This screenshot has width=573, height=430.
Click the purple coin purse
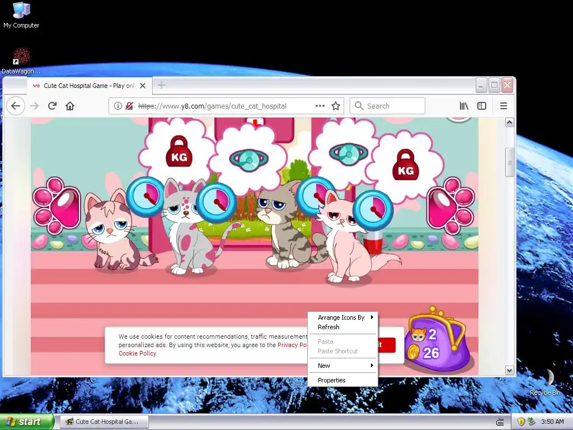438,340
